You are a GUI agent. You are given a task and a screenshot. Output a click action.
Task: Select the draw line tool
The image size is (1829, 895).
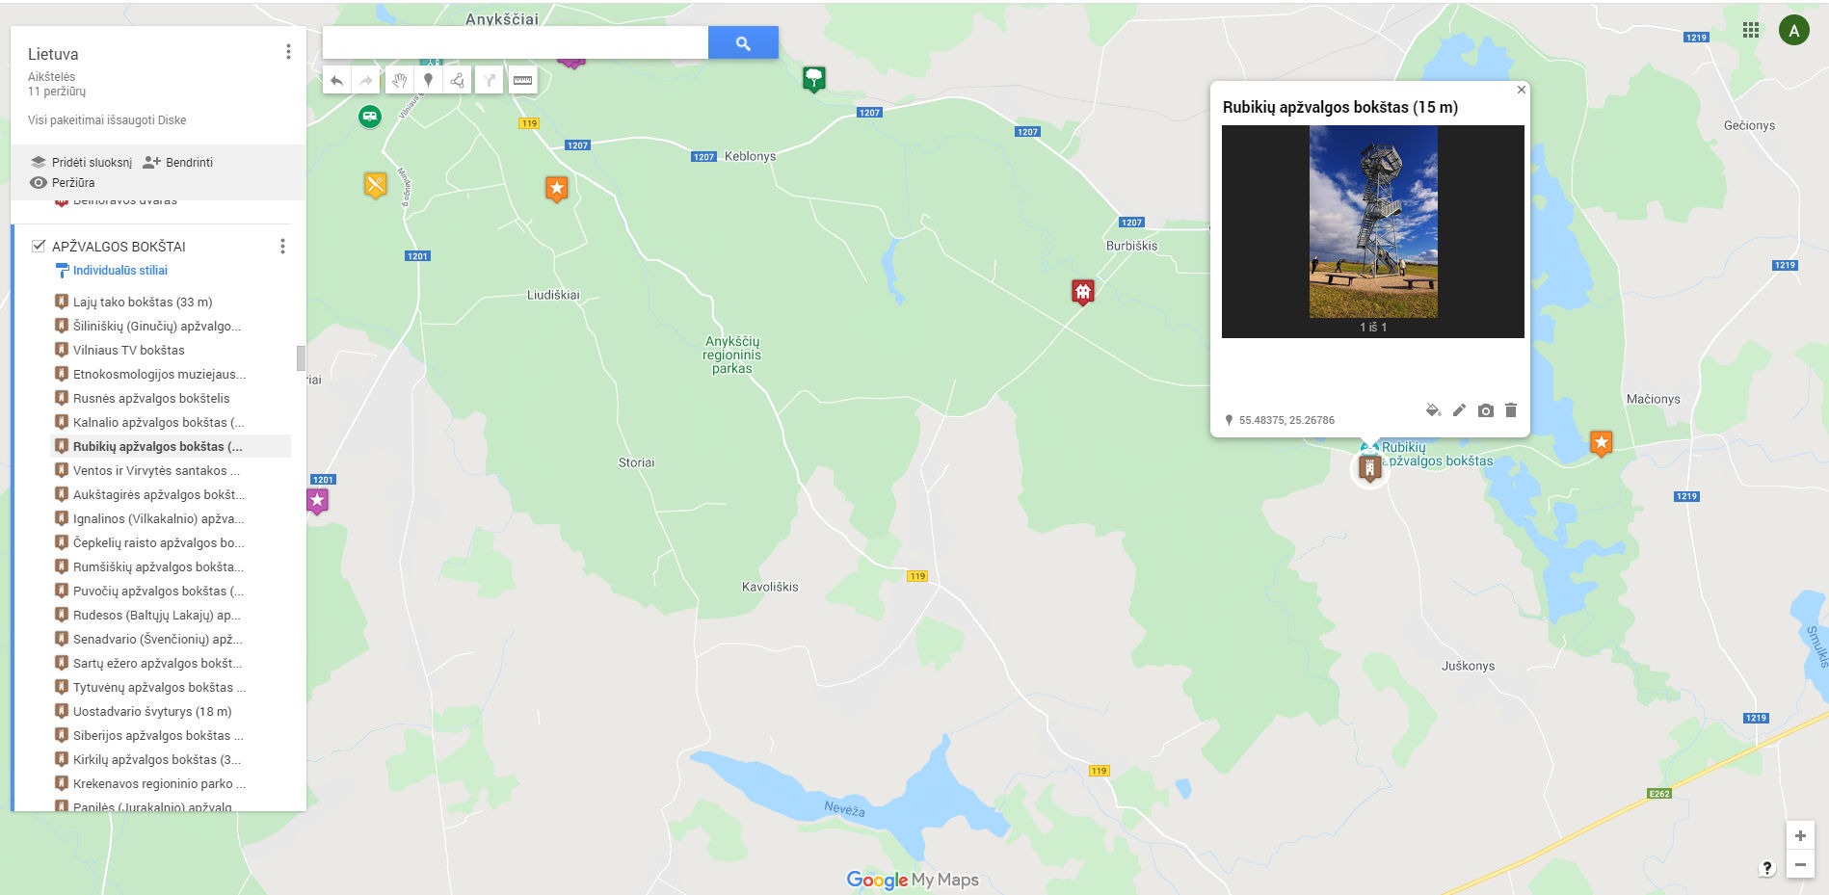(458, 81)
